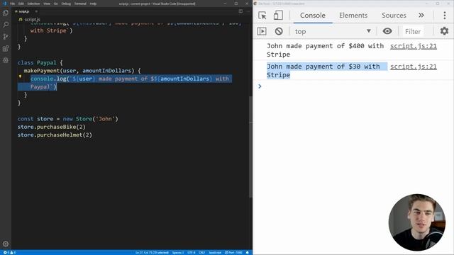454x255 pixels.
Task: Open the Edit menu in VS Code
Action: (x=21, y=4)
